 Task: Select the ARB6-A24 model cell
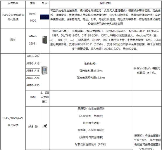(33, 79)
